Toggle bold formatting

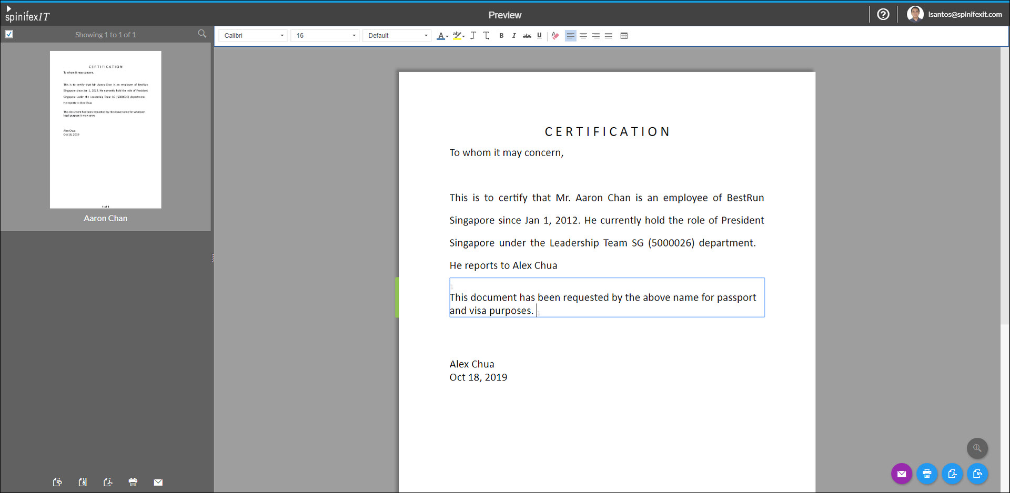pos(501,36)
